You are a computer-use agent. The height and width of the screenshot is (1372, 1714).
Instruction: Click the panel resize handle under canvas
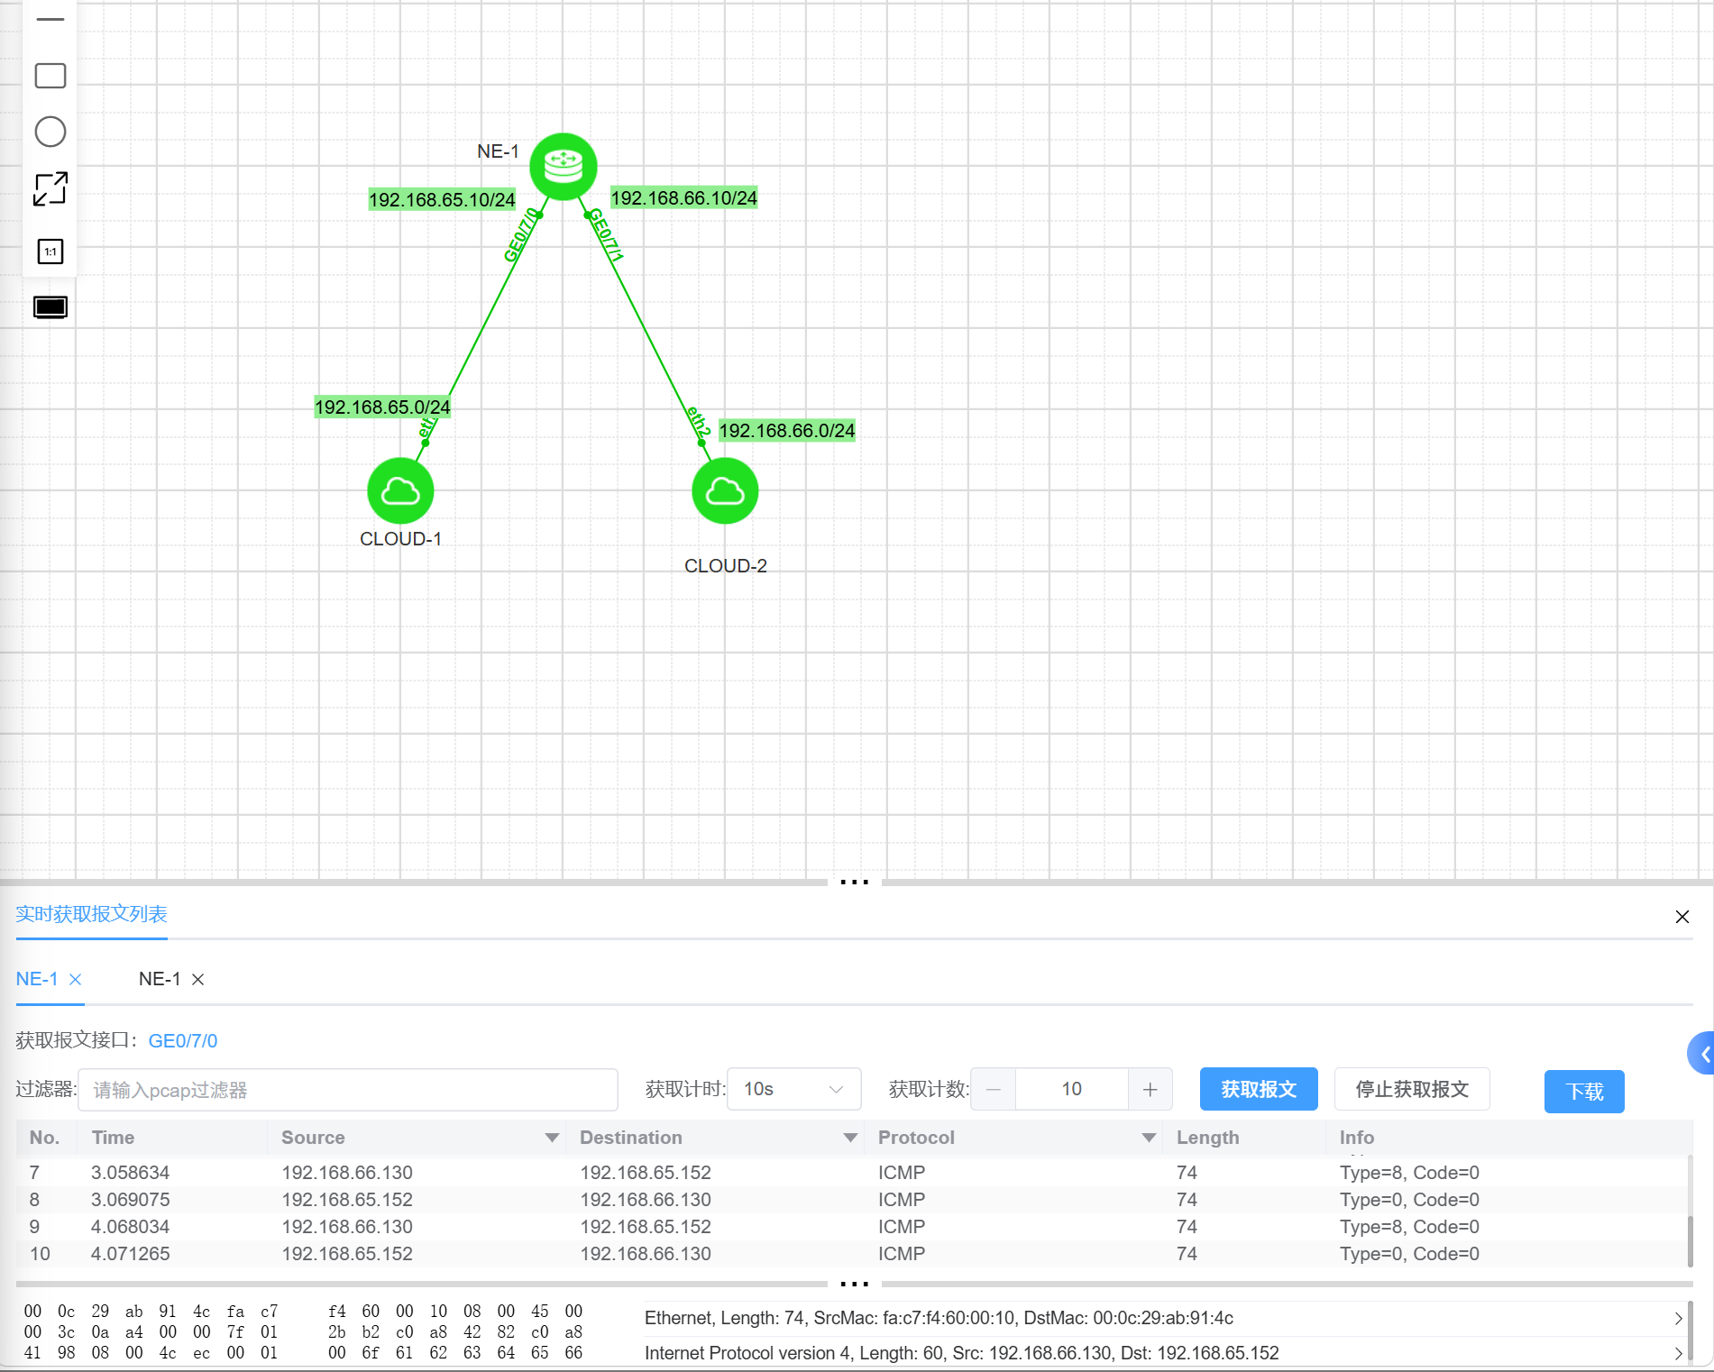(854, 882)
